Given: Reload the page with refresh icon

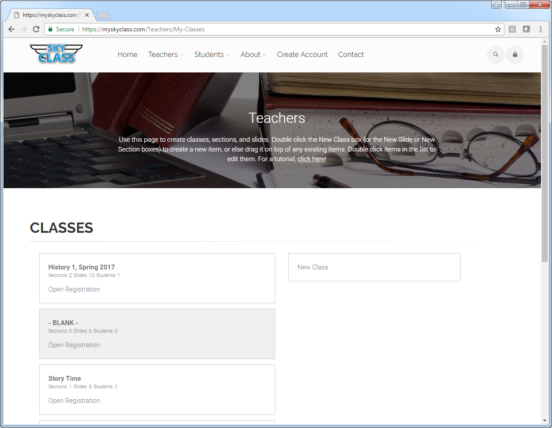Looking at the screenshot, I should click(x=36, y=29).
